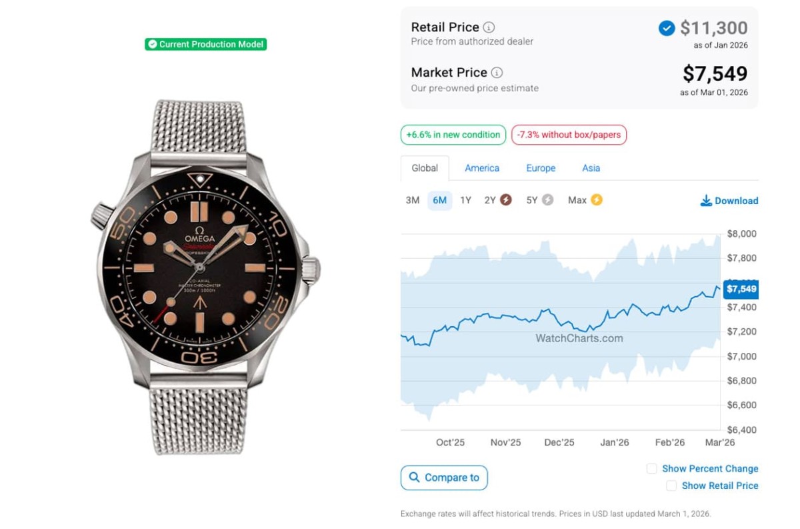
Task: Click the yellow lightning icon beside Max
Action: click(x=596, y=200)
